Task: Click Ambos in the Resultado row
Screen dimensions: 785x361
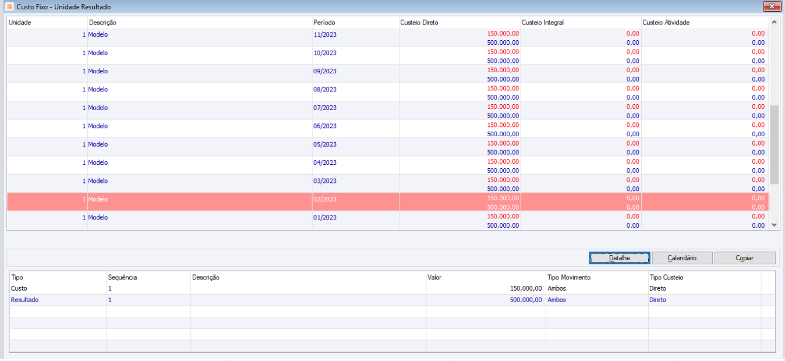Action: (557, 300)
